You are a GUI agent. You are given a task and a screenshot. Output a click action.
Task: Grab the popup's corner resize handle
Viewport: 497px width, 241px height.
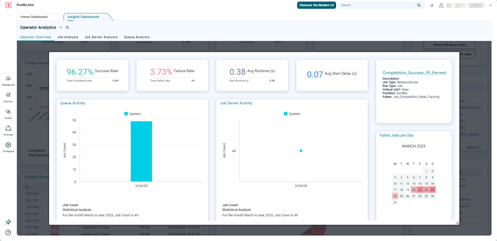(x=457, y=223)
